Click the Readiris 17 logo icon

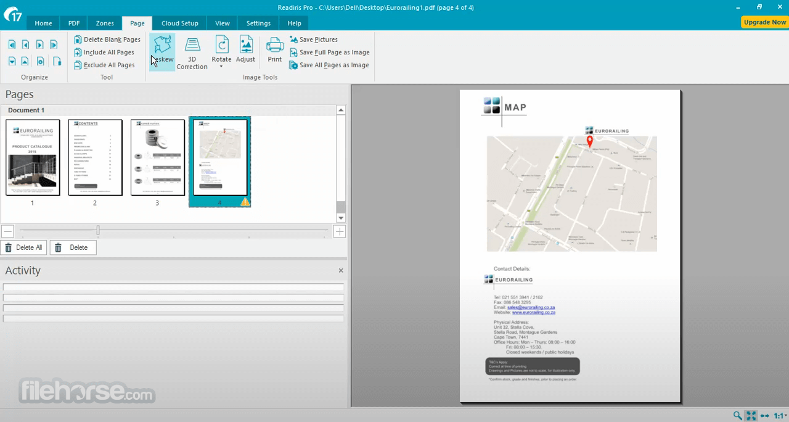click(12, 14)
